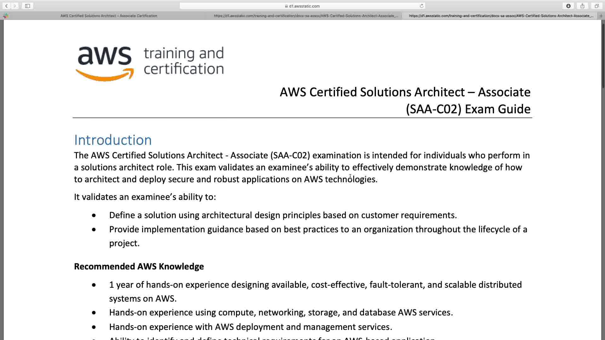Reload the page via the refresh icon
The image size is (605, 340).
[422, 6]
